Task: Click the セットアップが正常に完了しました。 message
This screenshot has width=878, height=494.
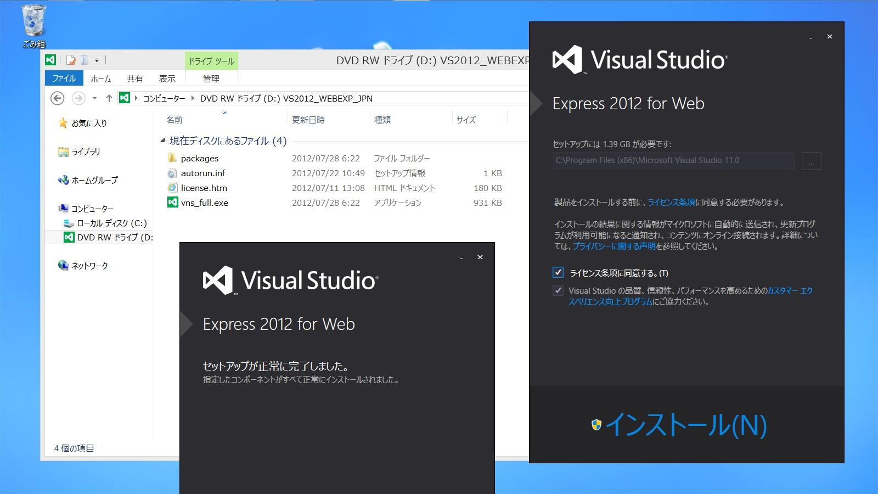Action: point(276,366)
